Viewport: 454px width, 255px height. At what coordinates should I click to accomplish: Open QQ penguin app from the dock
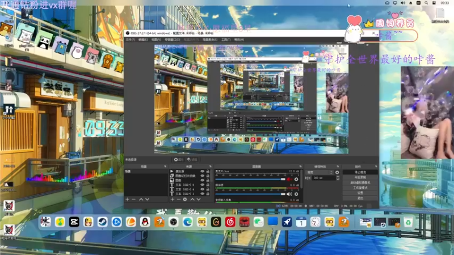click(145, 222)
